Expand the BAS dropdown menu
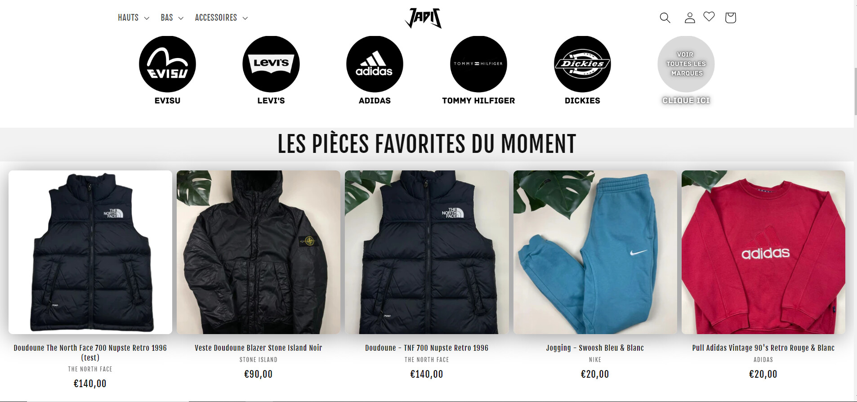The height and width of the screenshot is (402, 857). point(172,18)
